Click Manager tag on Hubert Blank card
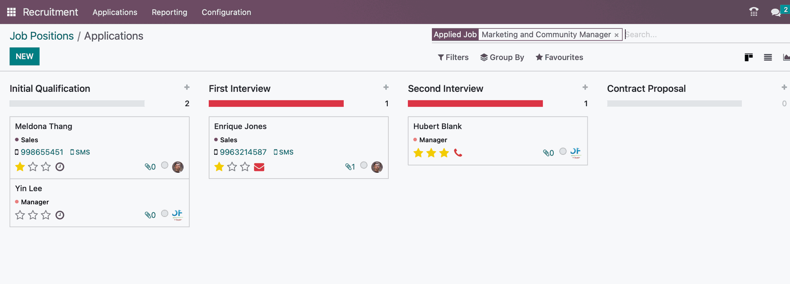Viewport: 790px width, 284px height. (x=433, y=140)
